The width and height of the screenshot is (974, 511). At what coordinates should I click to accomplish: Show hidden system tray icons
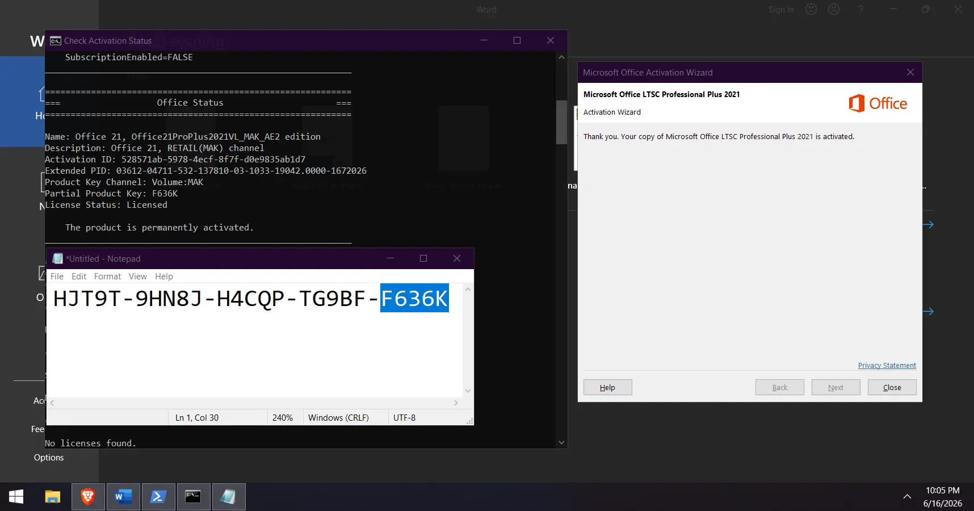(x=907, y=497)
